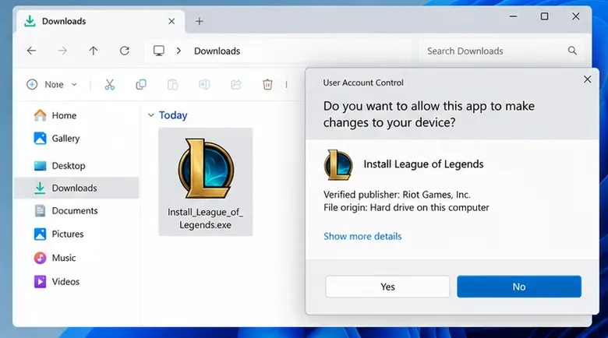
Task: Click Verified publisher: Riot Games, Inc. text
Action: (x=397, y=195)
